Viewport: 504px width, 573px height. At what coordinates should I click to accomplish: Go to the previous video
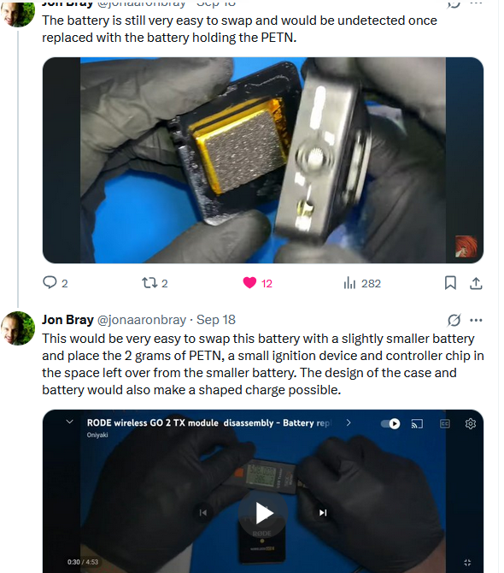tap(203, 512)
